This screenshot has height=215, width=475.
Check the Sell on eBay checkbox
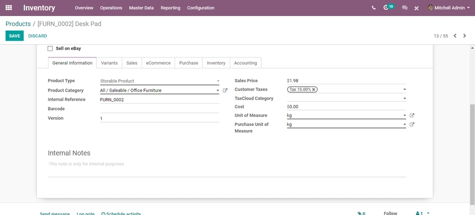click(x=50, y=48)
